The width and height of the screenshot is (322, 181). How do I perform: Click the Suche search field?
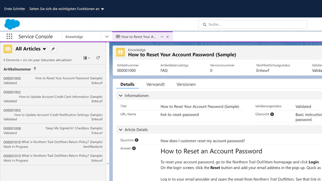tap(259, 24)
